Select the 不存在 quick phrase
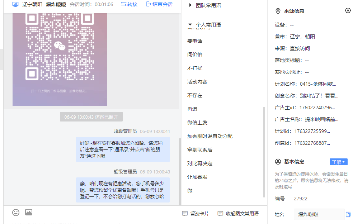This screenshot has height=224, width=353. coord(195,95)
